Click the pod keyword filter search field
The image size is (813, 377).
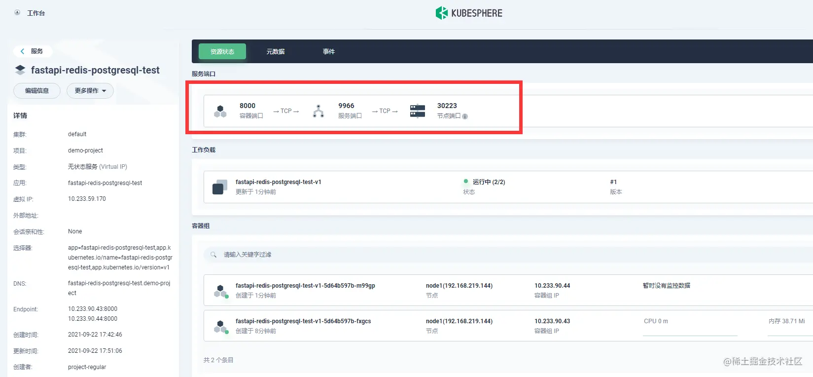[508, 255]
